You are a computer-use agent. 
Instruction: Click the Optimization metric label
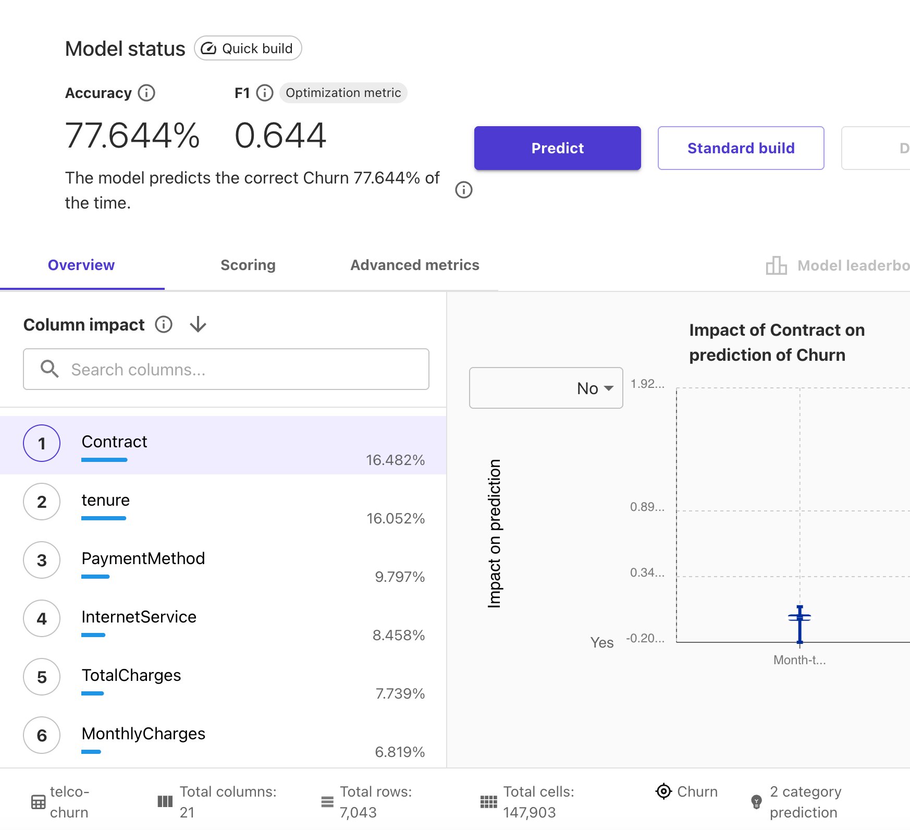click(343, 93)
